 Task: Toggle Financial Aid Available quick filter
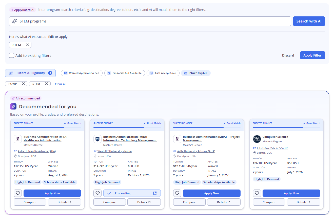125,73
